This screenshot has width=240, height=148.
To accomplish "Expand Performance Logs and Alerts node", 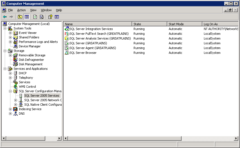I will point(10,42).
